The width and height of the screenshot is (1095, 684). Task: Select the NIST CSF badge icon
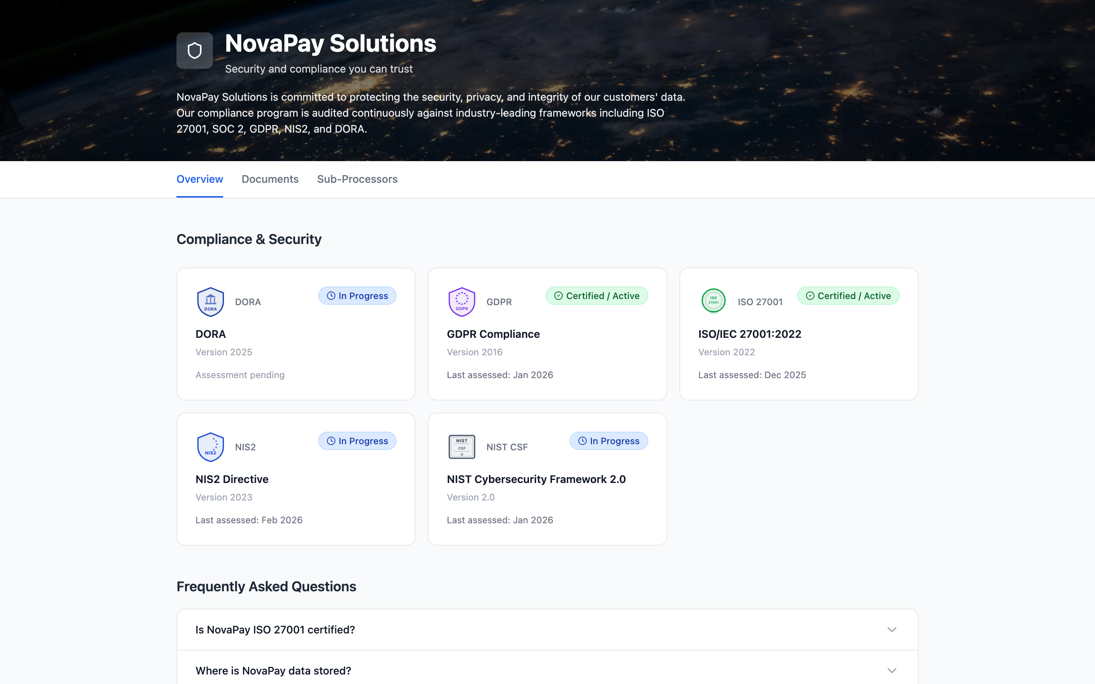click(462, 446)
